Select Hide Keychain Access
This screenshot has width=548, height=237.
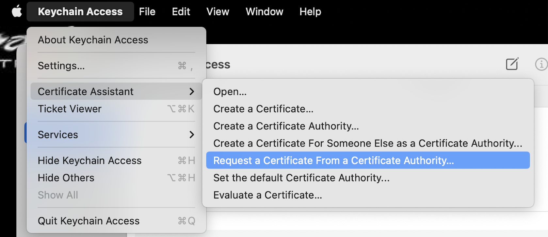pos(90,160)
